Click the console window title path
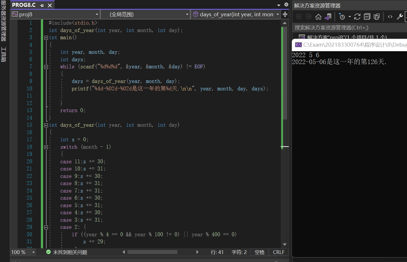The width and height of the screenshot is (407, 262). tap(355, 45)
